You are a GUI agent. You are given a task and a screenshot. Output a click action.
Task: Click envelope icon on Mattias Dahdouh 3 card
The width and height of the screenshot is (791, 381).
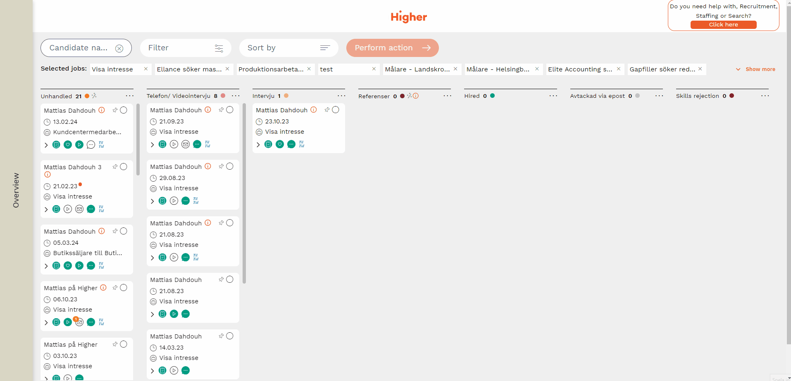click(x=79, y=209)
